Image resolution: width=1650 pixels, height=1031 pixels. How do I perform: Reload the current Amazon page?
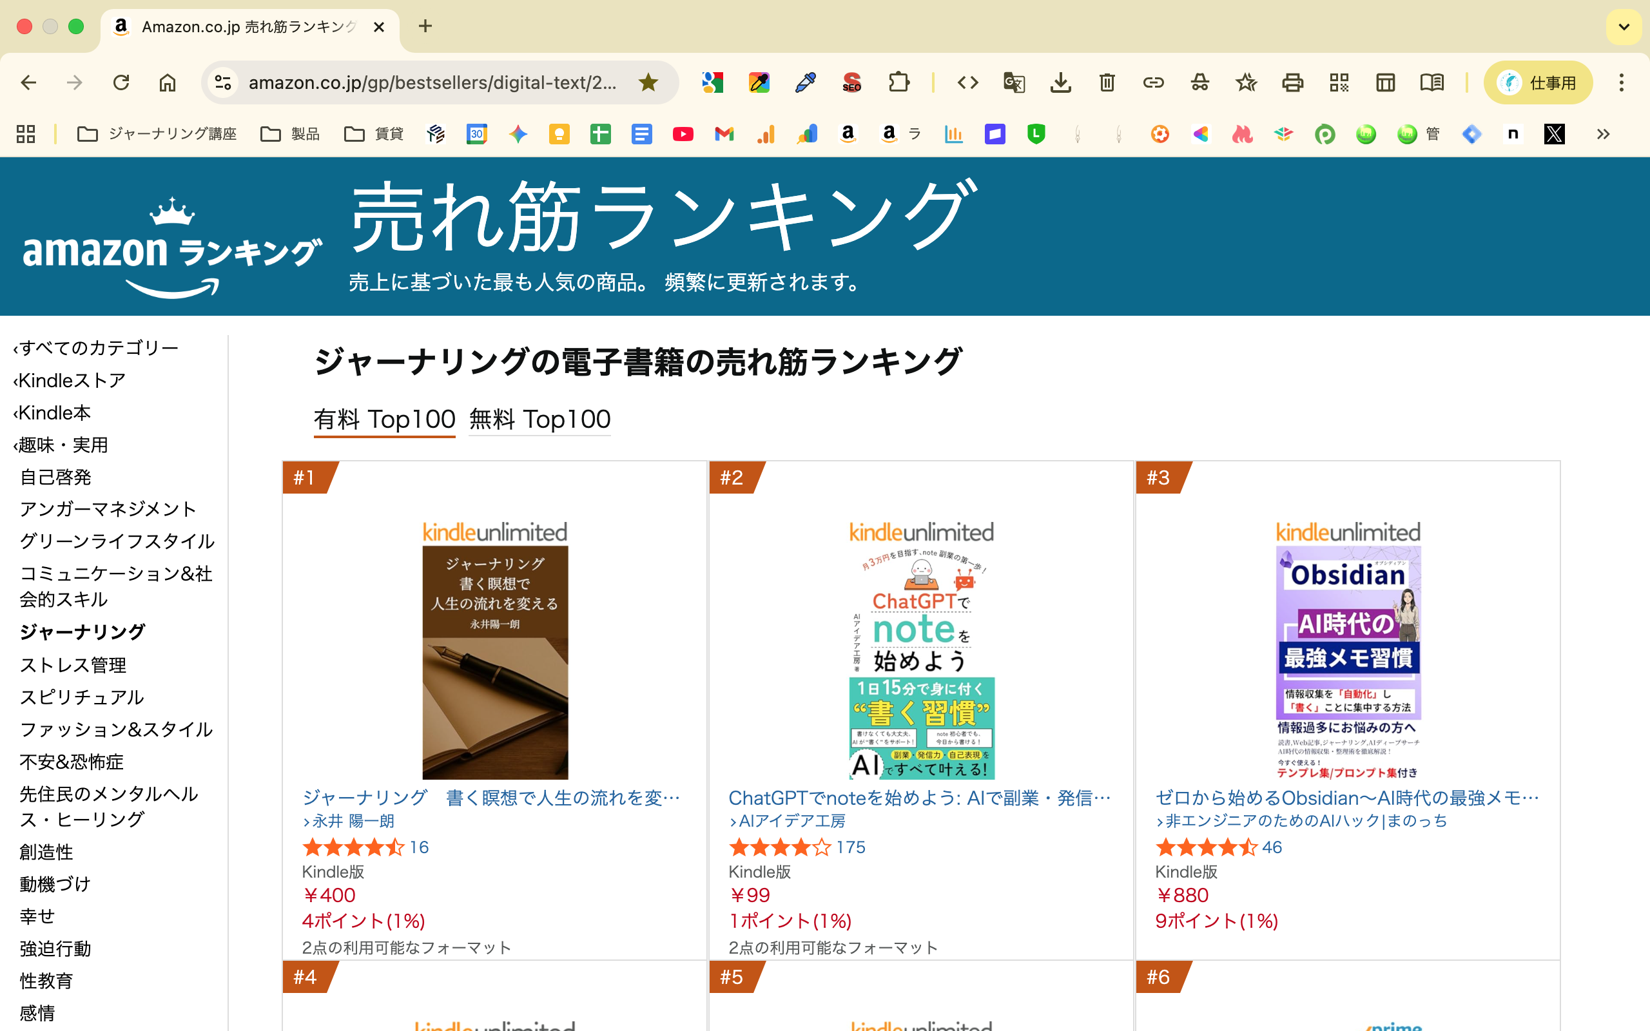pos(121,82)
